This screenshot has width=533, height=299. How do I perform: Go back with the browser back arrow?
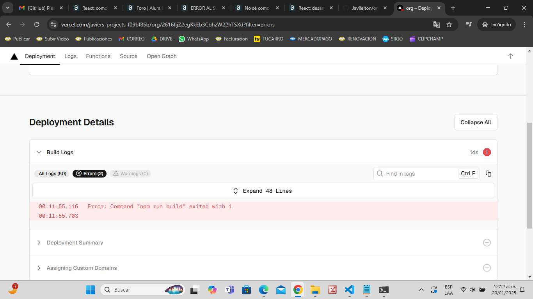tap(9, 25)
